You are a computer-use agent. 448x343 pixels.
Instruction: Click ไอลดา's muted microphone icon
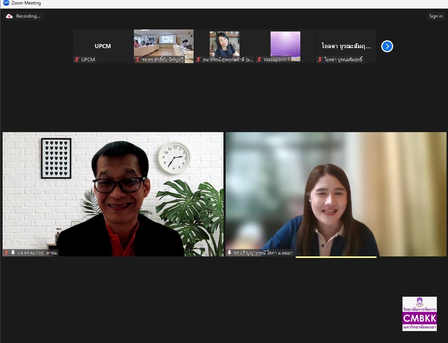[320, 59]
